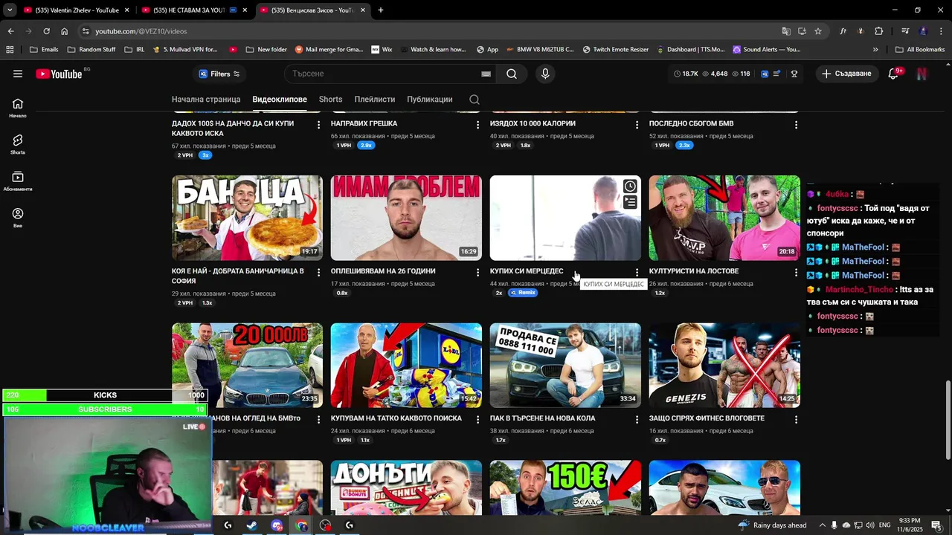
Task: Open ОПЛЕШИВЯВАМ НА 26 ГОДИНИ video title
Action: pyautogui.click(x=383, y=271)
